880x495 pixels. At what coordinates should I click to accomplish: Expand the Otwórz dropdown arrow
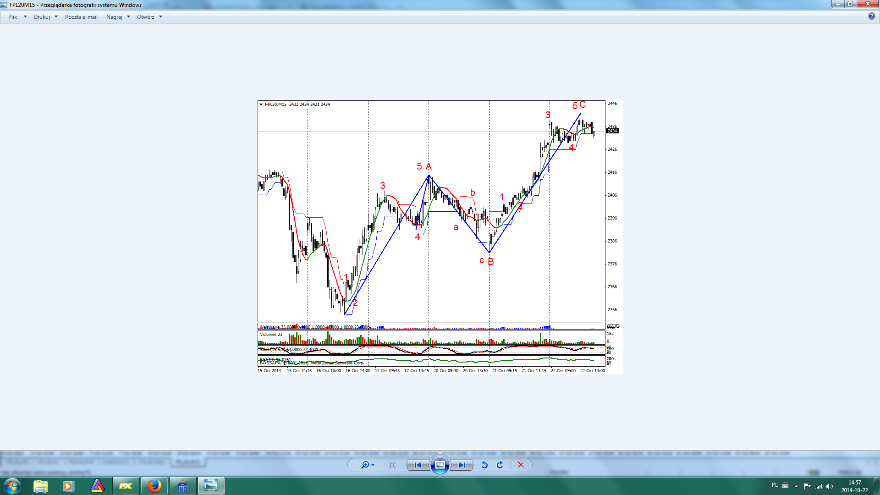pos(160,17)
